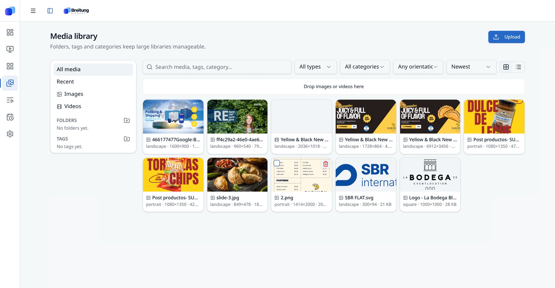Select Recent filter

point(93,82)
